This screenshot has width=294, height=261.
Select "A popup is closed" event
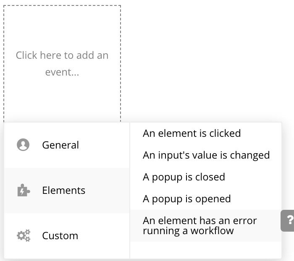tap(184, 177)
